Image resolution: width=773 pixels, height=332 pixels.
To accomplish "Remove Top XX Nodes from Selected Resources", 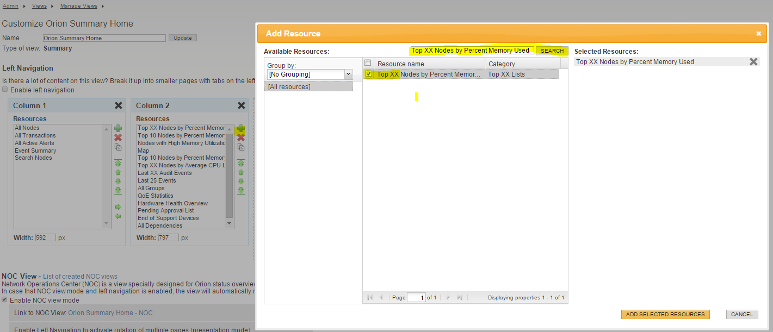I will (x=753, y=62).
